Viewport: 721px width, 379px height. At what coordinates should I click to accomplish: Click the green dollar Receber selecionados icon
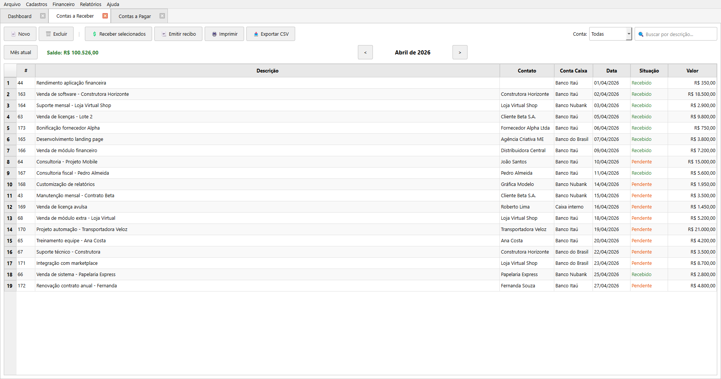point(95,34)
